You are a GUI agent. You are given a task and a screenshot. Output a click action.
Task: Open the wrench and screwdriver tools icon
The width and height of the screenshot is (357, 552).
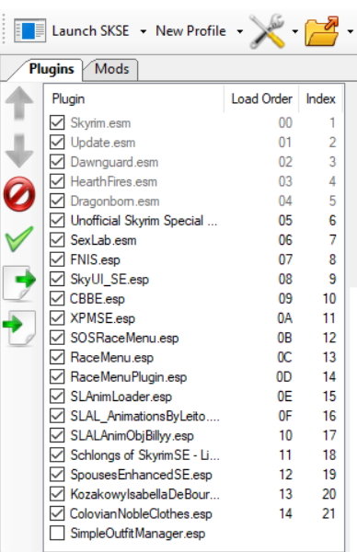267,31
